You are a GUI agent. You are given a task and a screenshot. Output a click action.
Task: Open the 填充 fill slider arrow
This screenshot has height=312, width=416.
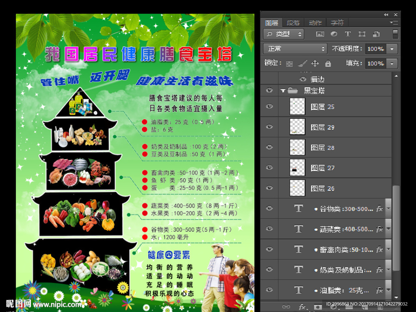[x=392, y=63]
